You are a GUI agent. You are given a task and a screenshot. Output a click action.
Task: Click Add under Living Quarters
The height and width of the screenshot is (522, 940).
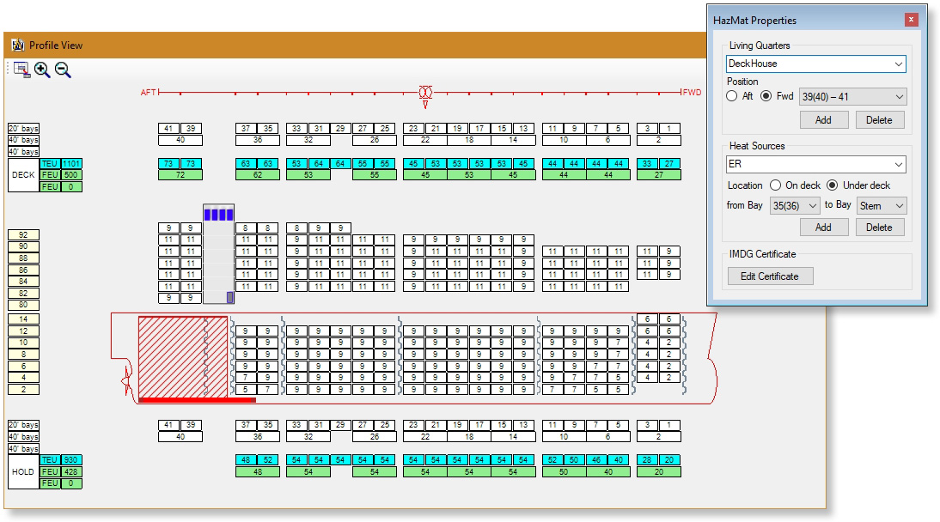coord(823,120)
